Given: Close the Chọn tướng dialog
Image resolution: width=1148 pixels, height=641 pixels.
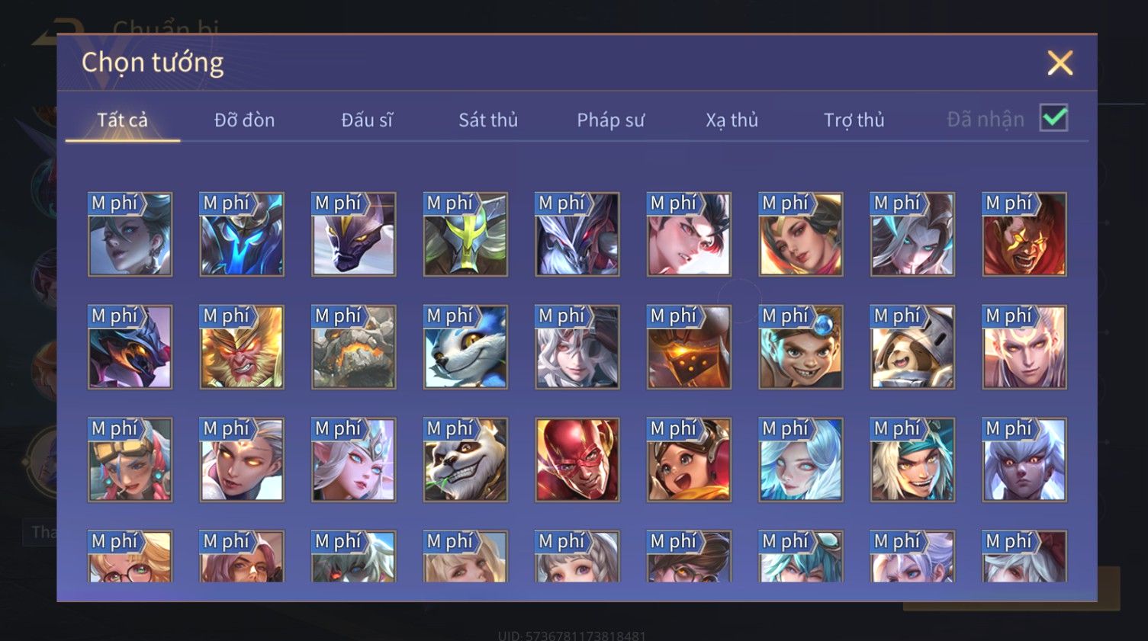Looking at the screenshot, I should [1060, 62].
